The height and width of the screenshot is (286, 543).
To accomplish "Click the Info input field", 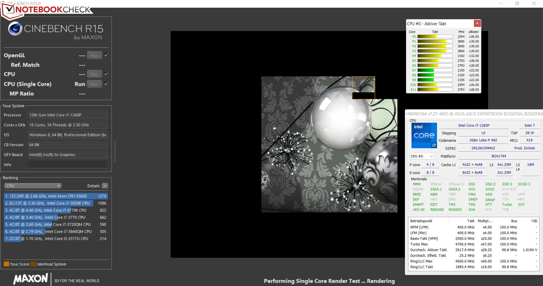I will tap(68, 165).
